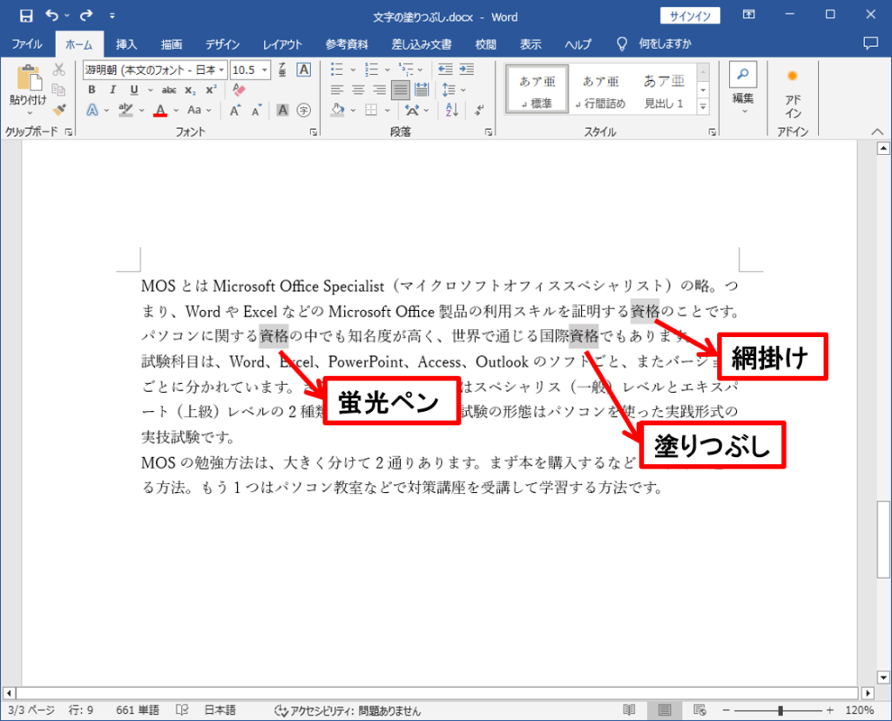Toggle italic formatting

tap(112, 90)
